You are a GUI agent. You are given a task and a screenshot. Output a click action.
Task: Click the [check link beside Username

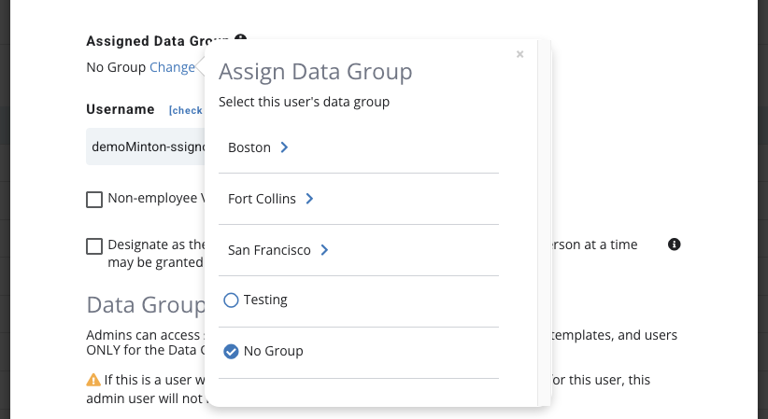[185, 110]
